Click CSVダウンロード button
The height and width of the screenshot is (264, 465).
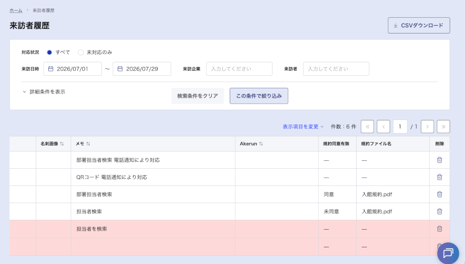(419, 26)
